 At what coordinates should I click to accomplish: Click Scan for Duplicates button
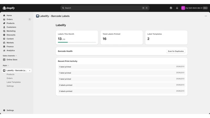176,51
